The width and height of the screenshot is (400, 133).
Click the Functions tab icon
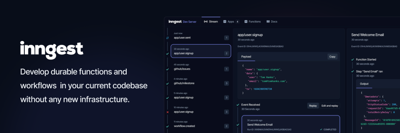click(x=246, y=22)
